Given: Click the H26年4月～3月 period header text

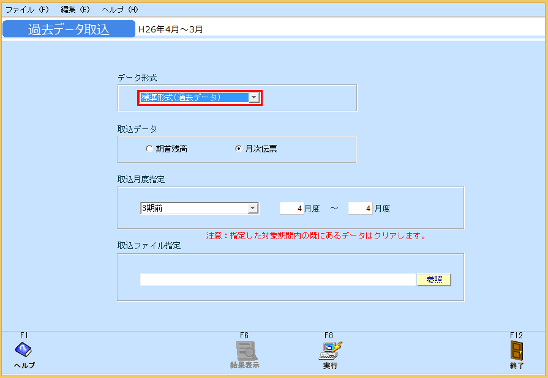Looking at the screenshot, I should (x=171, y=28).
